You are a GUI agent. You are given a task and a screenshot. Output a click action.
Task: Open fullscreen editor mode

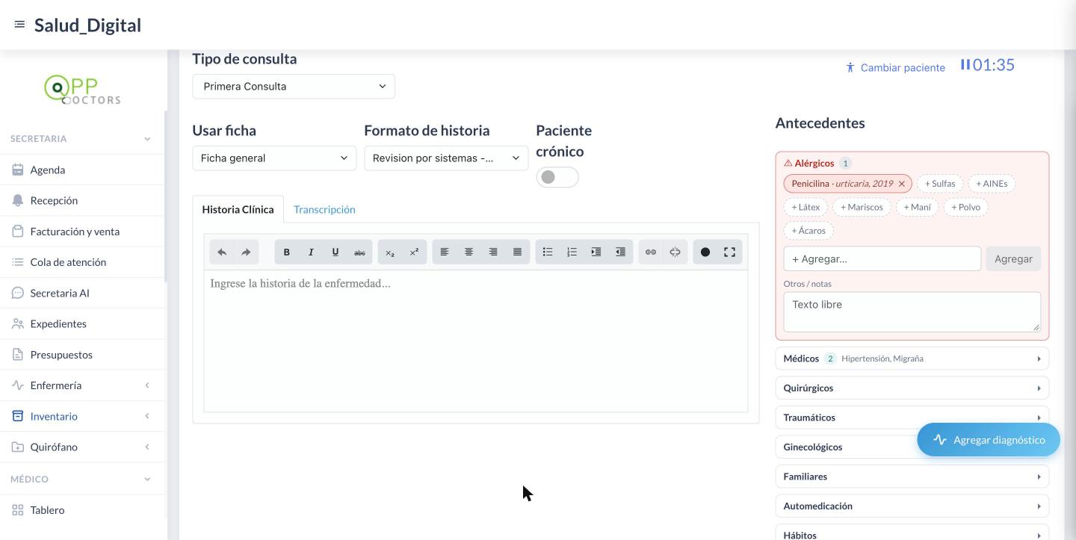tap(729, 252)
